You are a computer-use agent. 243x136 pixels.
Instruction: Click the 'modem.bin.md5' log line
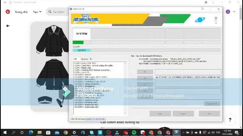(x=86, y=105)
